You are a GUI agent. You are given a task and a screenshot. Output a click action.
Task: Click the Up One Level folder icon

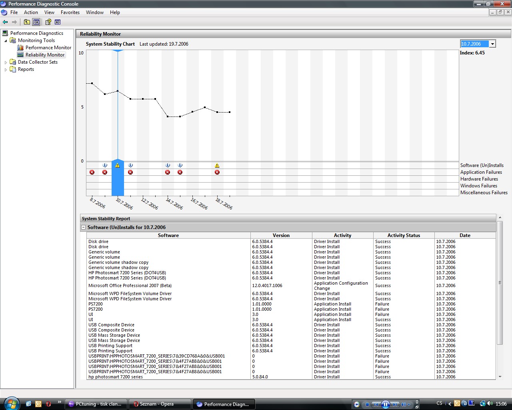27,22
